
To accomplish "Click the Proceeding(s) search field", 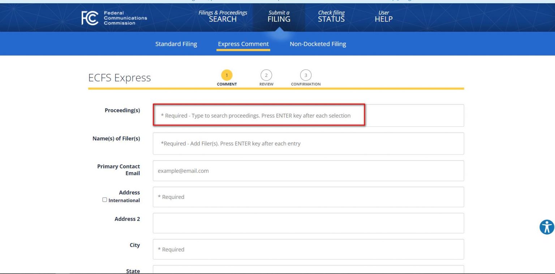I will (308, 116).
